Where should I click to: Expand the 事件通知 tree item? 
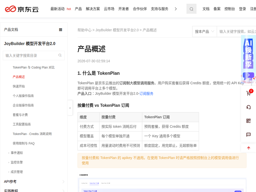tap(17, 153)
